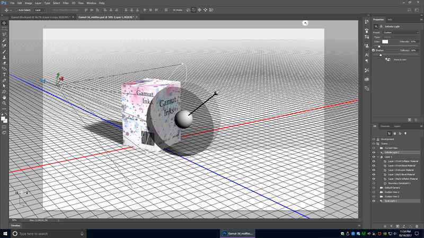424x238 pixels.
Task: Filter 3D panel by whole scene
Action: tap(389, 133)
